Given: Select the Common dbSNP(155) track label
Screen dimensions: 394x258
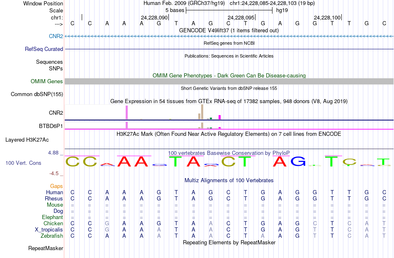Looking at the screenshot, I should (x=37, y=94).
